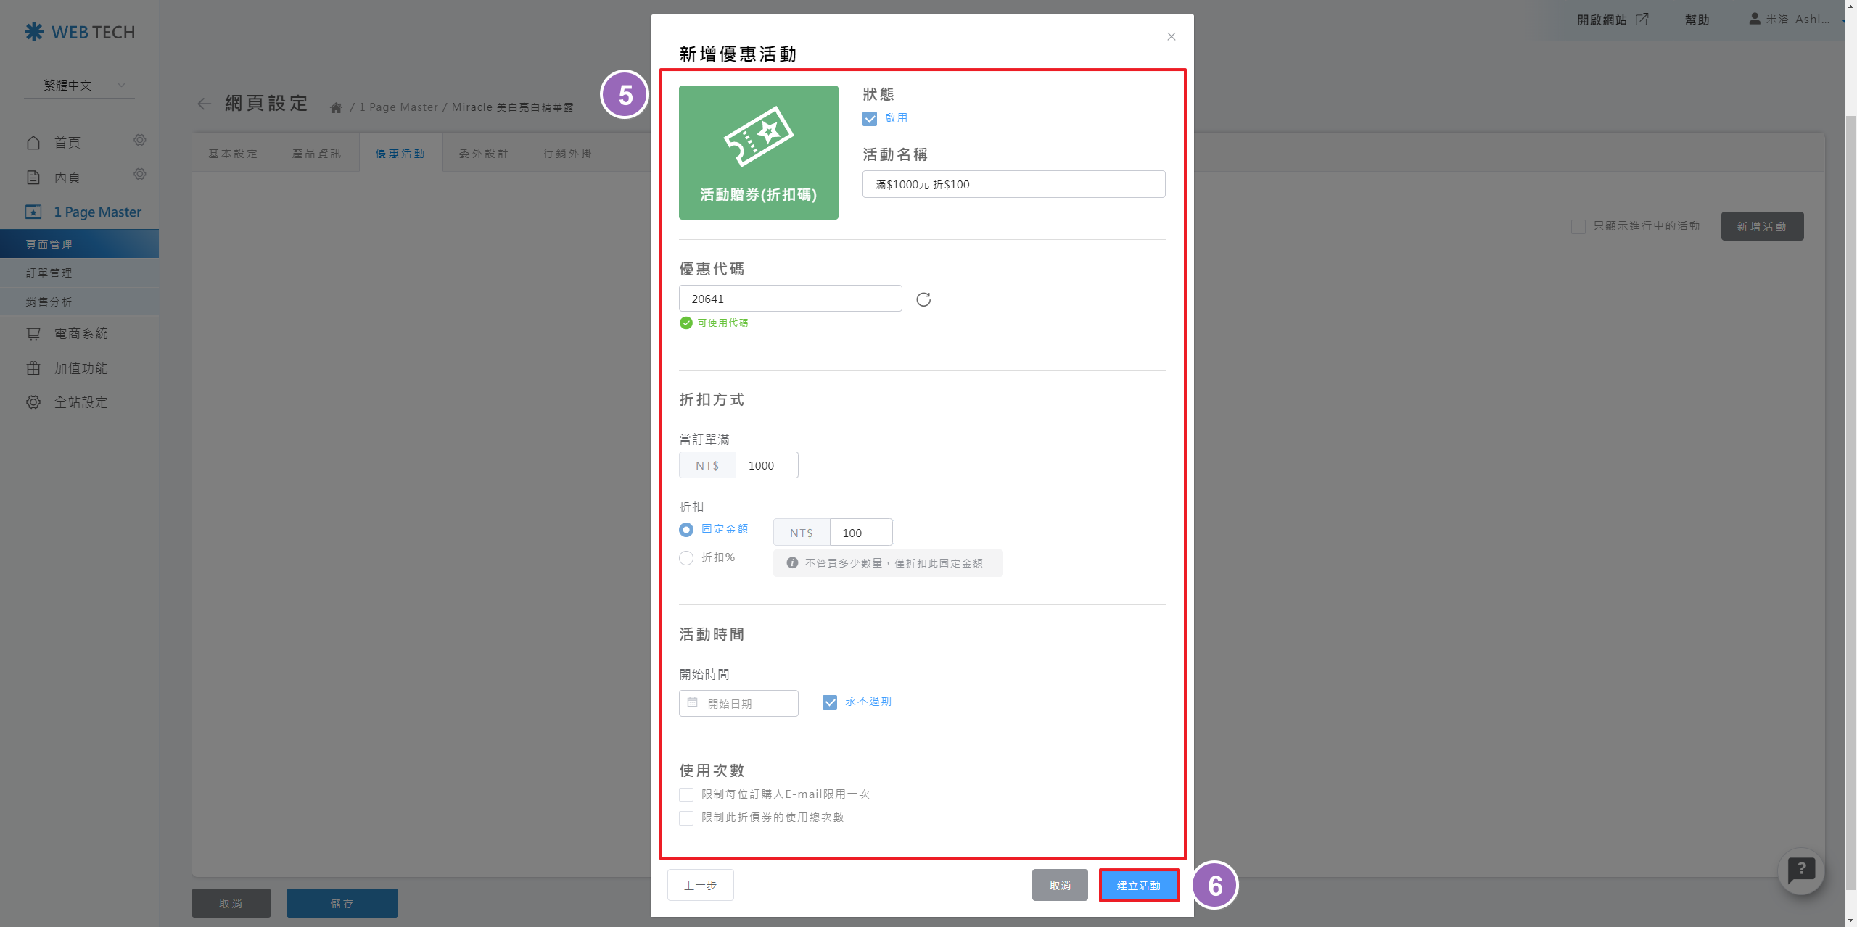Click the home breadcrumb icon
The image size is (1857, 927).
coord(336,108)
